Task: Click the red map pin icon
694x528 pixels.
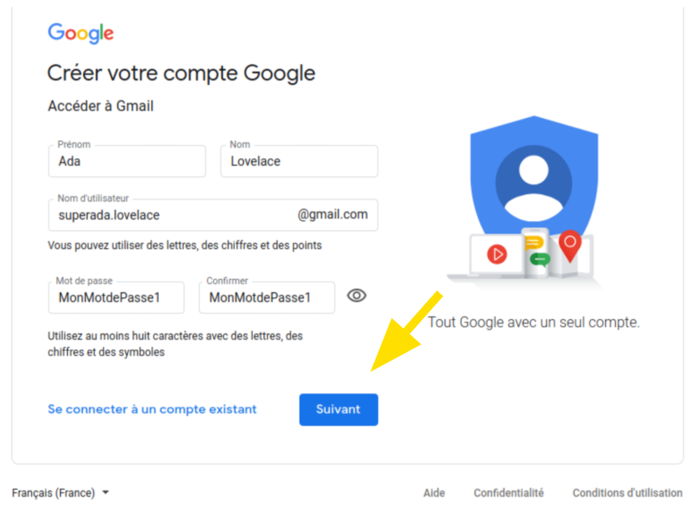Action: tap(570, 246)
